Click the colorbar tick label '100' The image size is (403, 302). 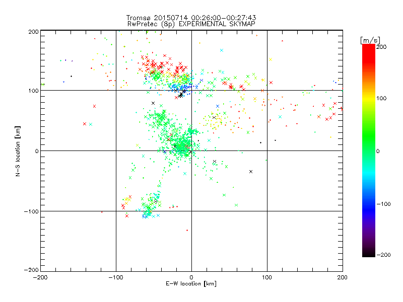tap(381, 98)
